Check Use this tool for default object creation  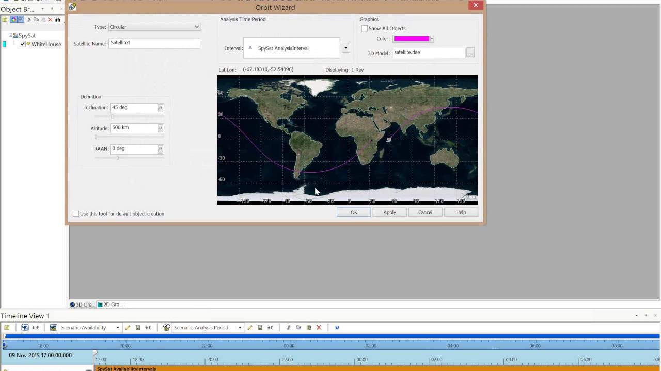76,214
